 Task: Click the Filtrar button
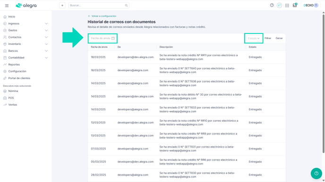click(x=268, y=38)
